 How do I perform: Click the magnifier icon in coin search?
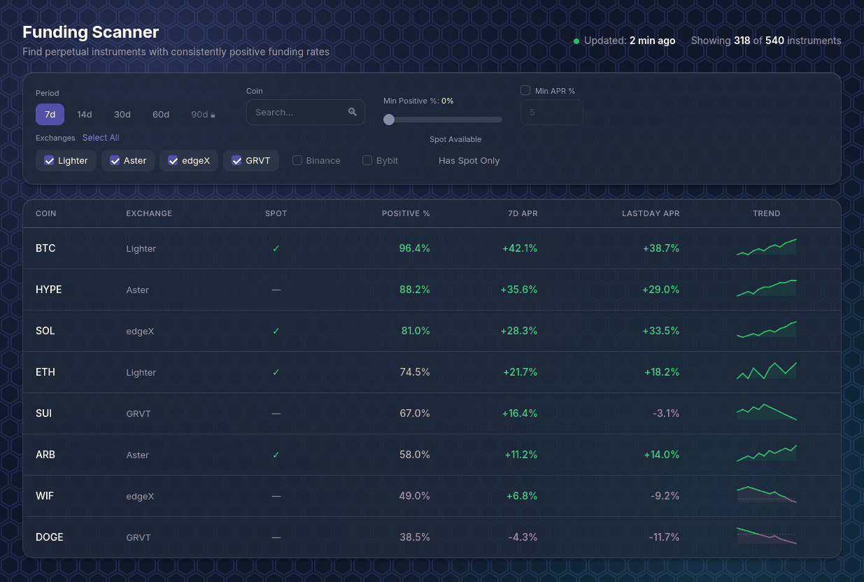[353, 112]
